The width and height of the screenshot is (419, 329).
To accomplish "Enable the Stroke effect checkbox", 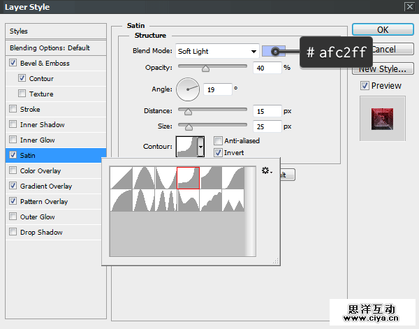I will tap(13, 110).
